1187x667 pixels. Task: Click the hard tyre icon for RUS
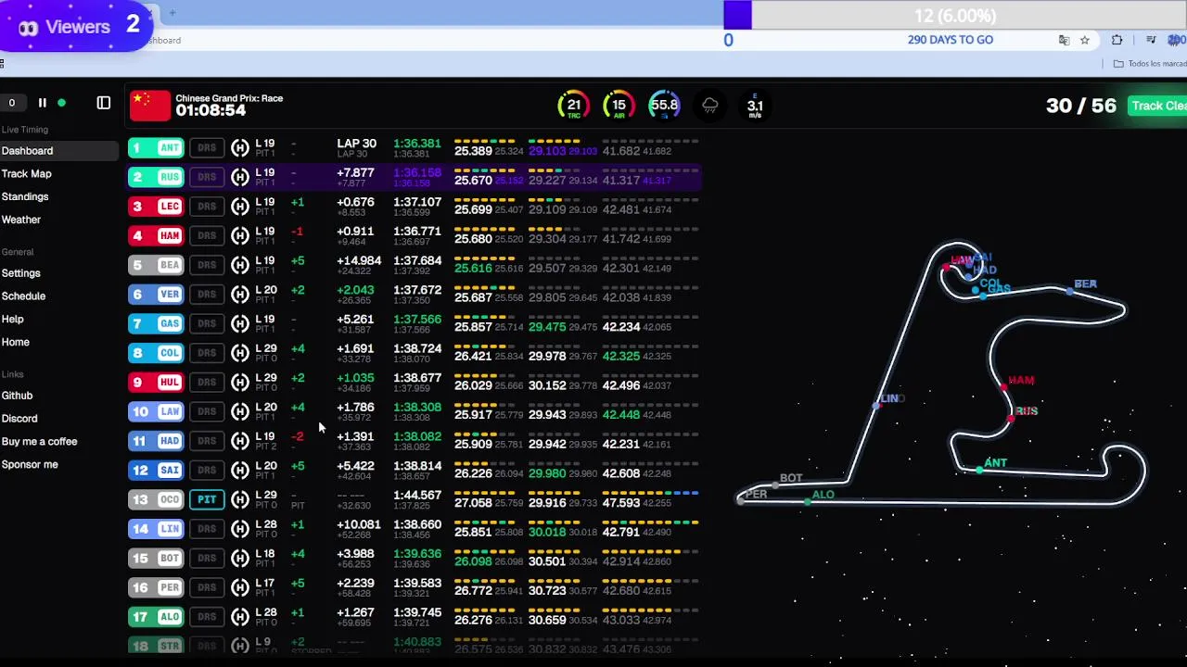pyautogui.click(x=240, y=177)
